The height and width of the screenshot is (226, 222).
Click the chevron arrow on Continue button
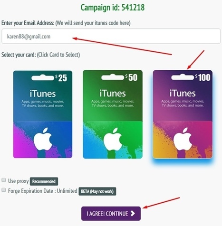coord(133,213)
